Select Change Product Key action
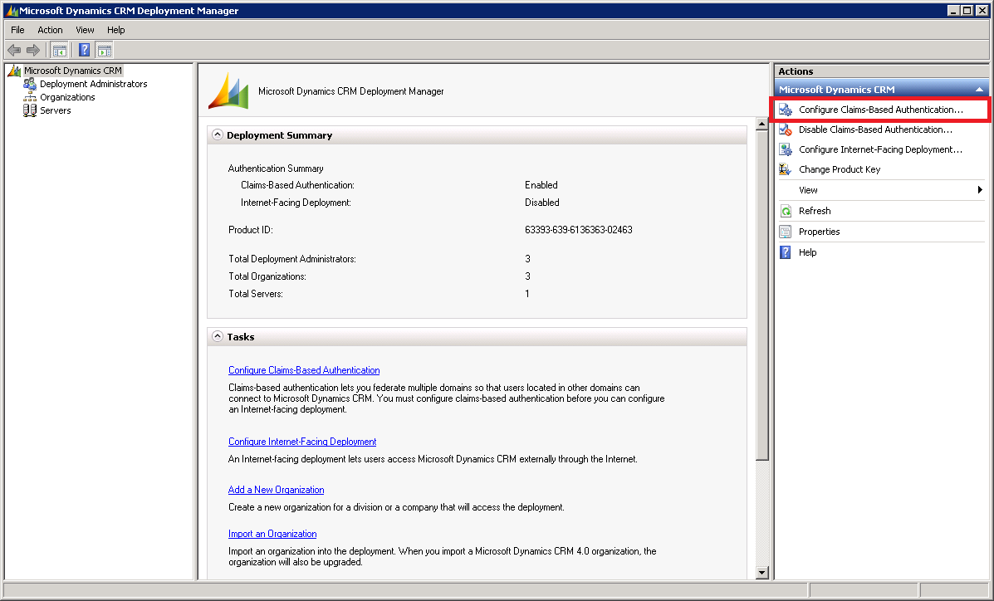Image resolution: width=994 pixels, height=601 pixels. coord(840,169)
